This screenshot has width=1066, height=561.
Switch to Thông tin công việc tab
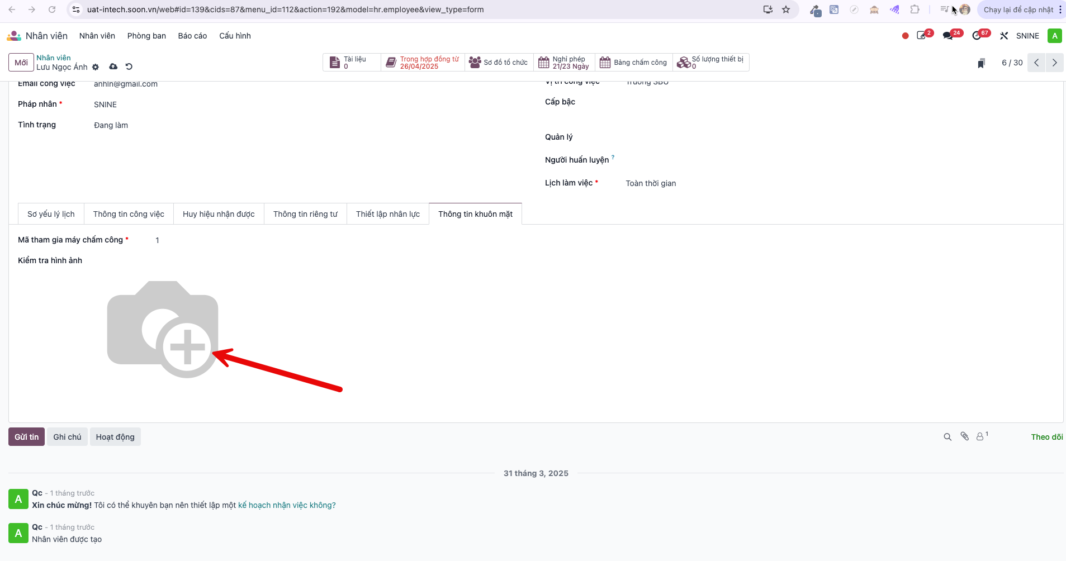129,214
